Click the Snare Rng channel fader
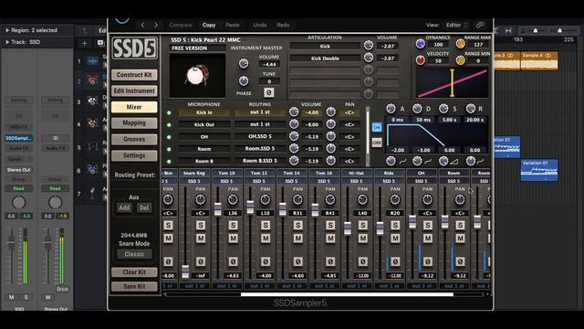The width and height of the screenshot is (584, 329). (x=185, y=271)
